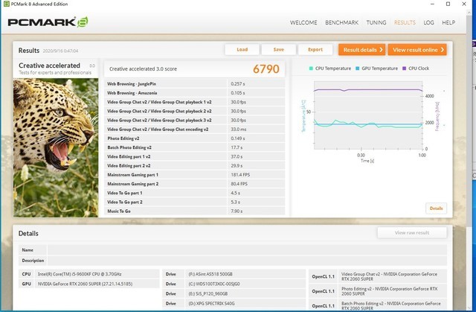Screen dimensions: 476x312
Task: Click the View raw result button
Action: click(412, 233)
